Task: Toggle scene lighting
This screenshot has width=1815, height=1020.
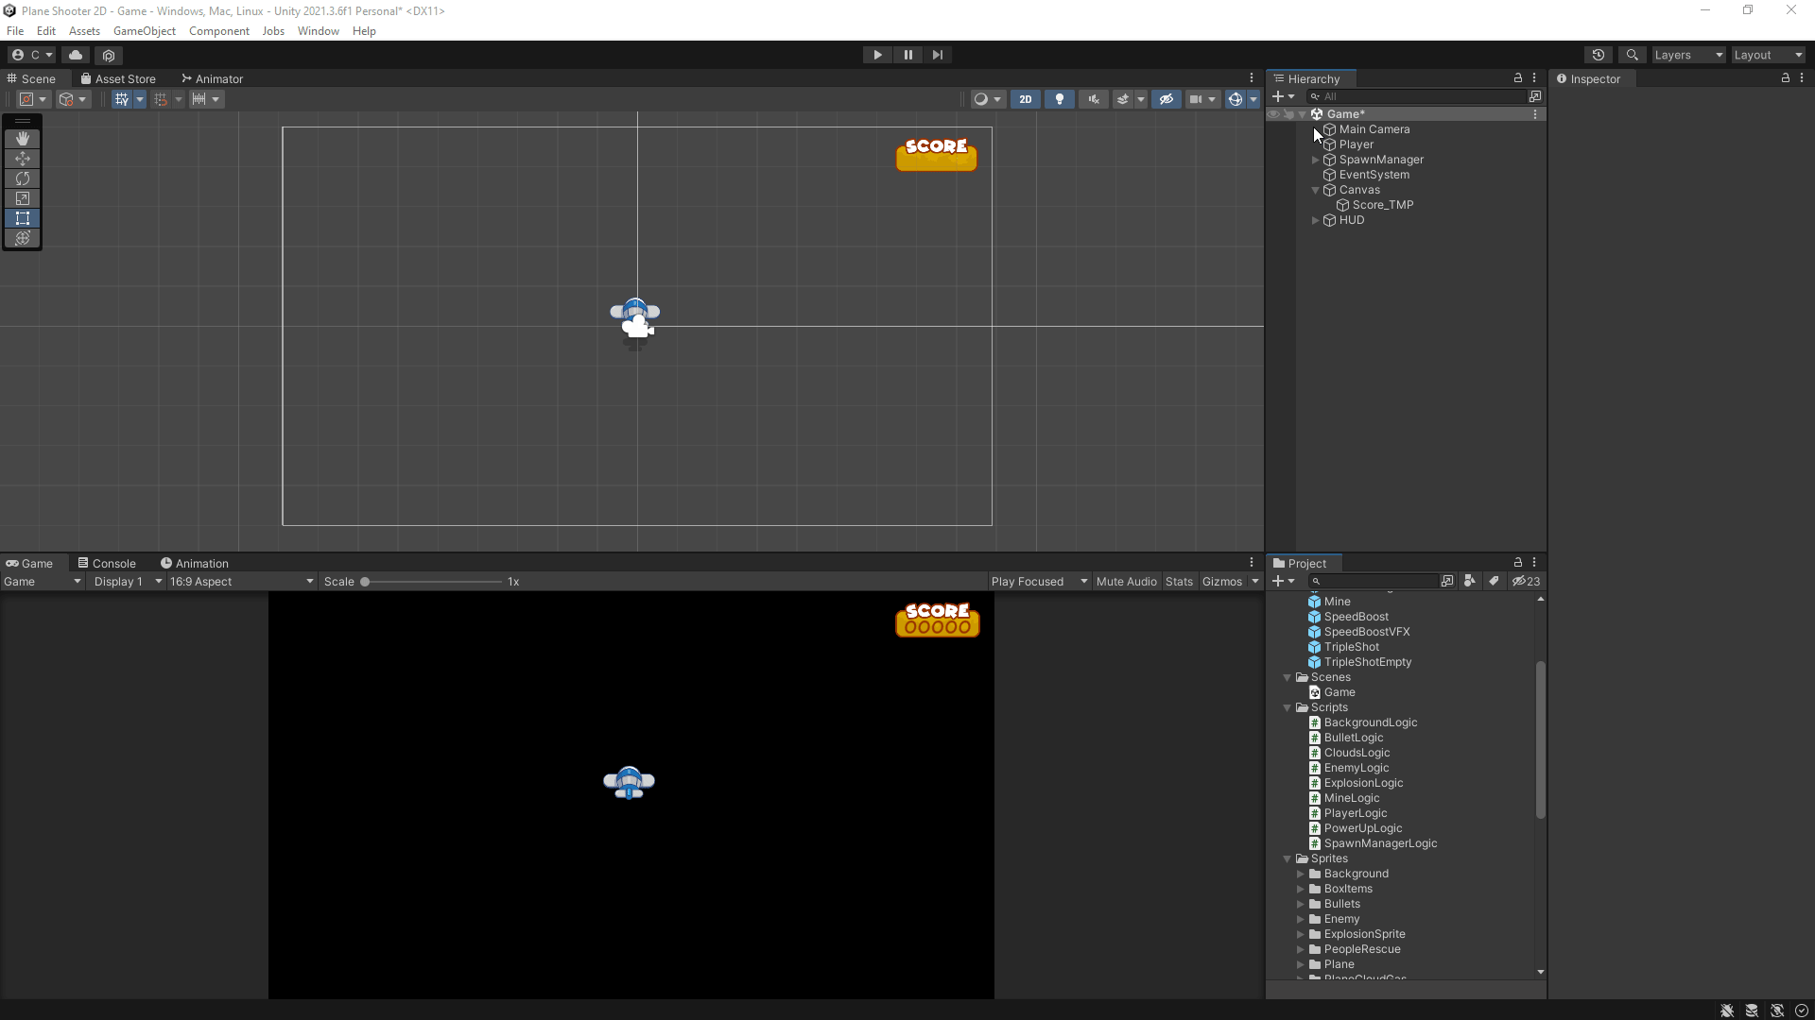Action: click(x=1060, y=99)
